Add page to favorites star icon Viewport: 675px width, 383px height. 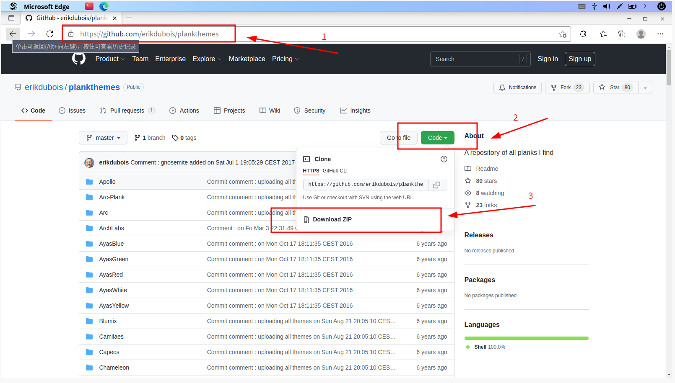tap(563, 34)
